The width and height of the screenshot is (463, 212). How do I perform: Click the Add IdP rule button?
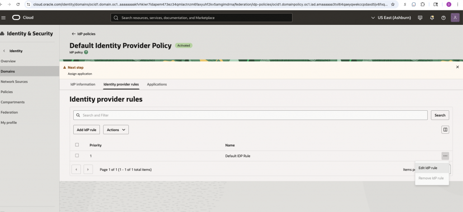86,130
